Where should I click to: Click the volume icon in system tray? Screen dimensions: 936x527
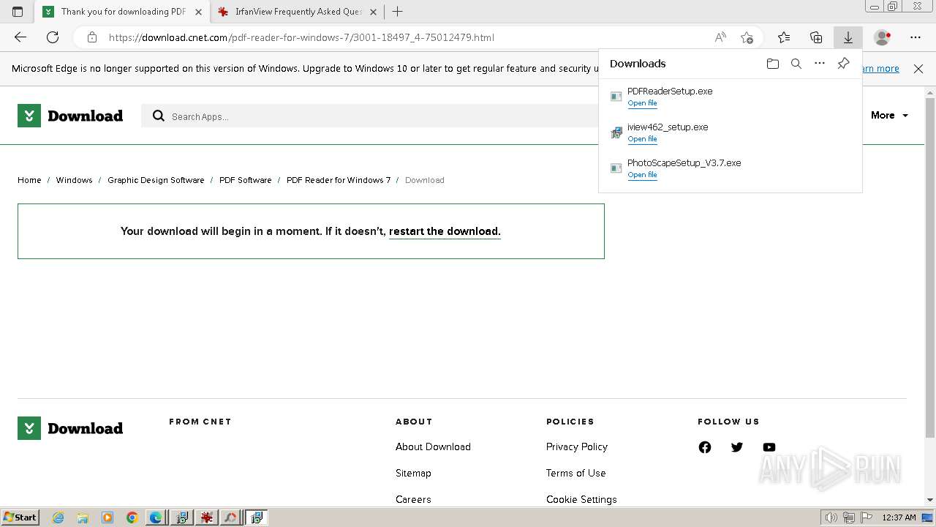(x=831, y=517)
